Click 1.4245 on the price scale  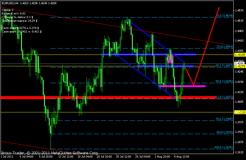(239, 72)
